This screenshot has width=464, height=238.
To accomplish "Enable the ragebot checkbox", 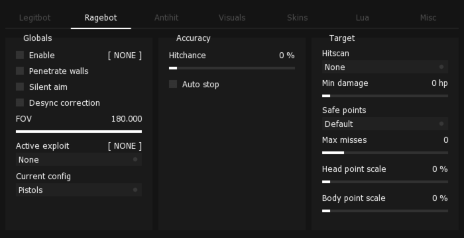I will pyautogui.click(x=20, y=55).
